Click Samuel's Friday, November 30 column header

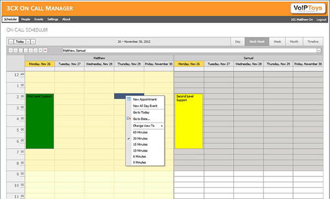coord(308,64)
